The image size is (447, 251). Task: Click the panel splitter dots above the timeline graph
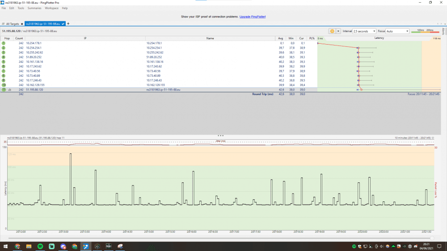click(220, 136)
